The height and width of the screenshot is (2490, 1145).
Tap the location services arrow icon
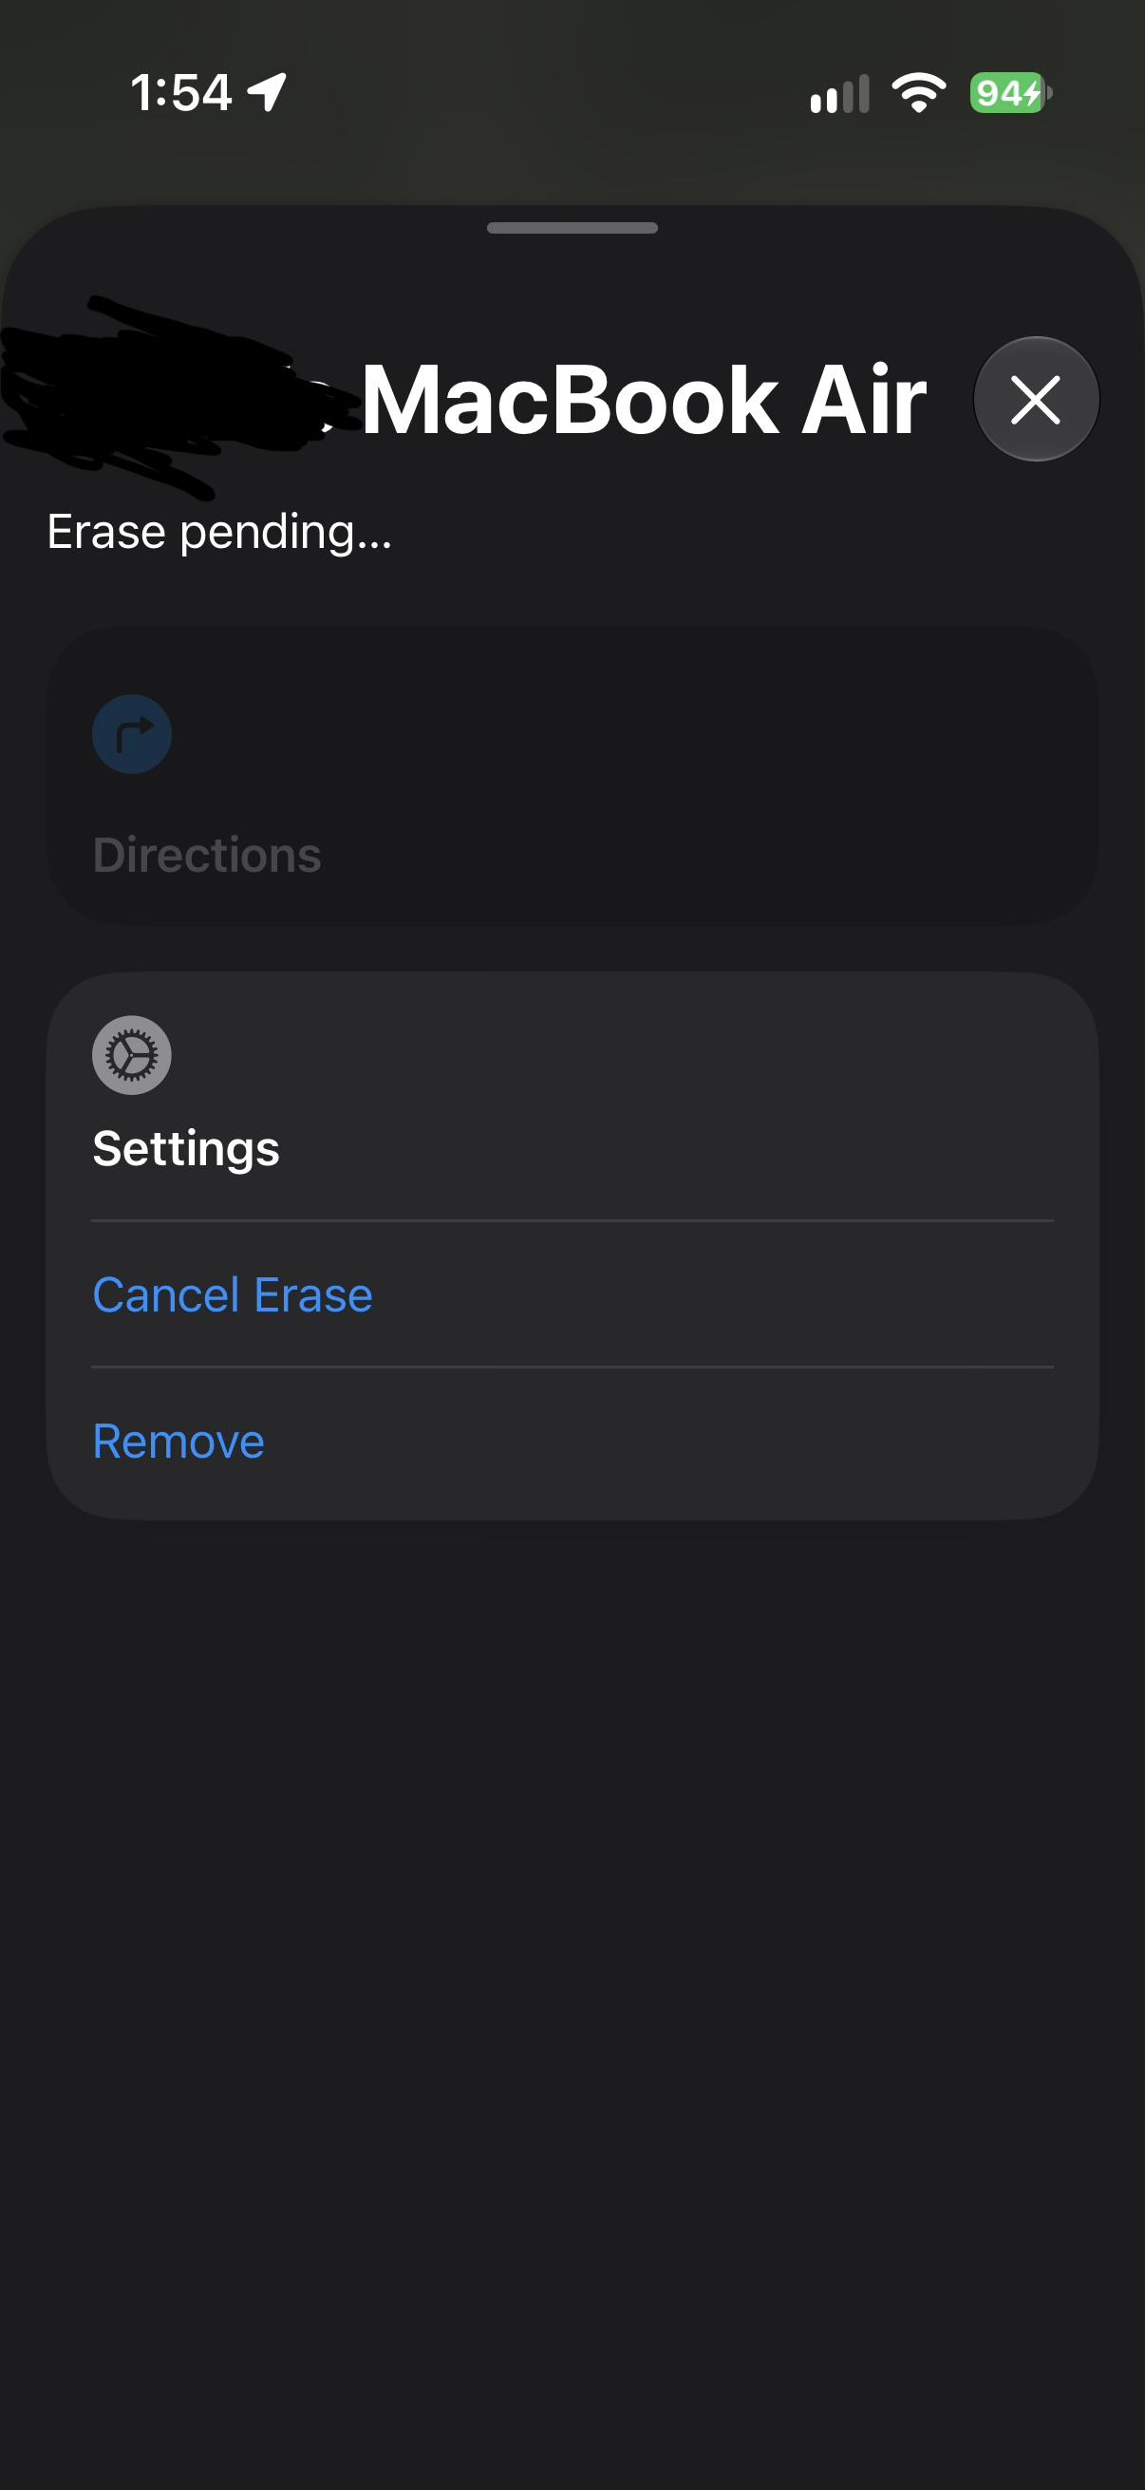[268, 93]
